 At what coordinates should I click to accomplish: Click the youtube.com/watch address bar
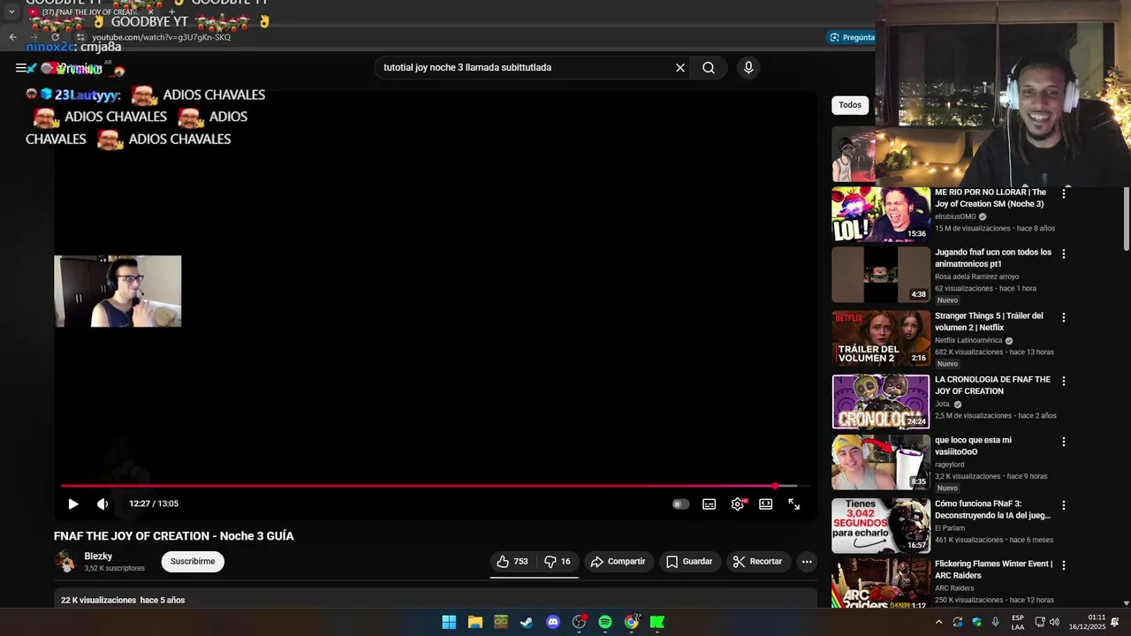162,37
